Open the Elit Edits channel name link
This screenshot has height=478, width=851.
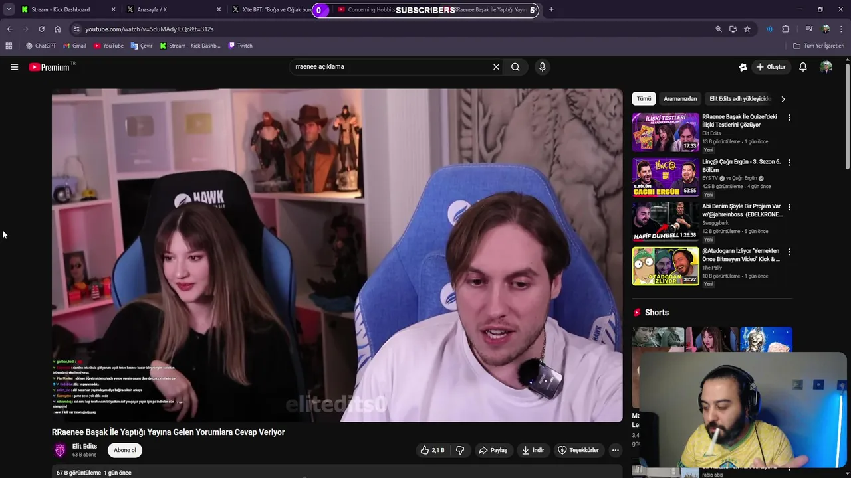tap(84, 447)
